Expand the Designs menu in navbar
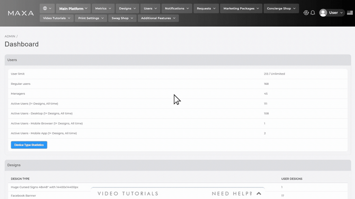The height and width of the screenshot is (199, 355). pos(127,8)
